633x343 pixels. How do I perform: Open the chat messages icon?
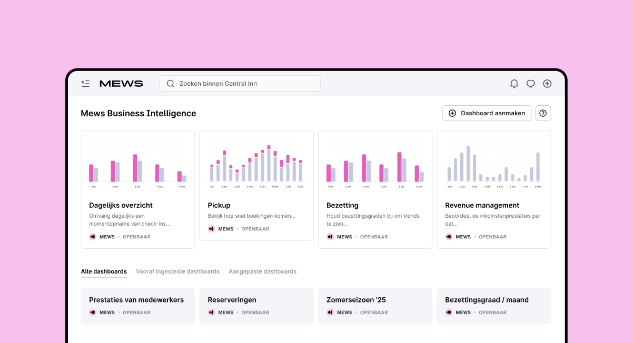click(531, 84)
